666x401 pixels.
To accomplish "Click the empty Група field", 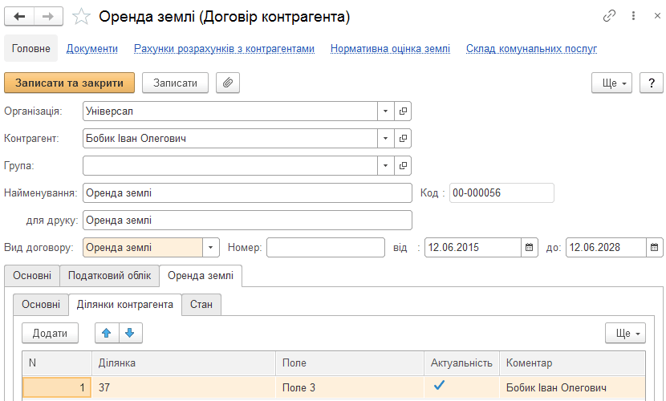I will tap(230, 165).
